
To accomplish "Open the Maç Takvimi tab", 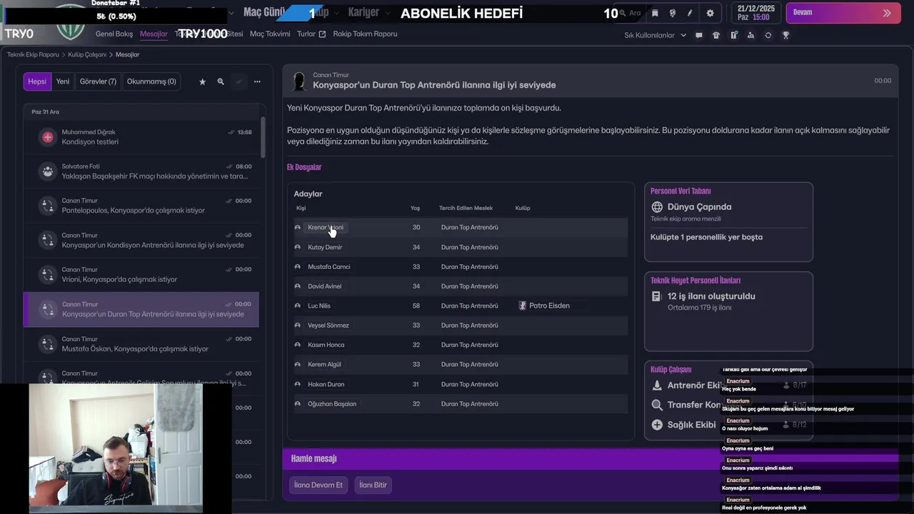I will (270, 34).
